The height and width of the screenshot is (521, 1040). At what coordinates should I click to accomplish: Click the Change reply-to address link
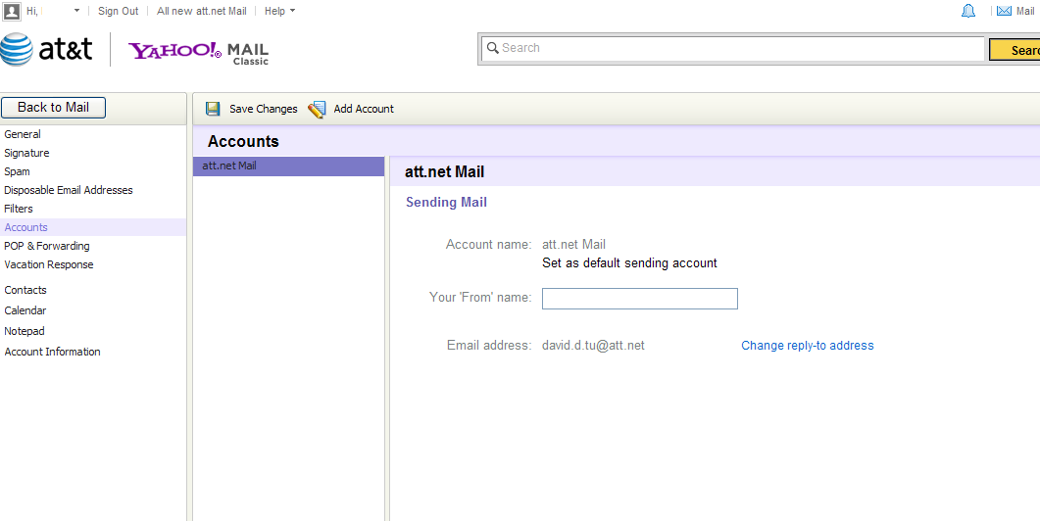coord(807,346)
